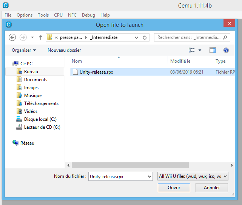The height and width of the screenshot is (205, 242).
Task: Toggle the preview pane icon
Action: [213, 50]
